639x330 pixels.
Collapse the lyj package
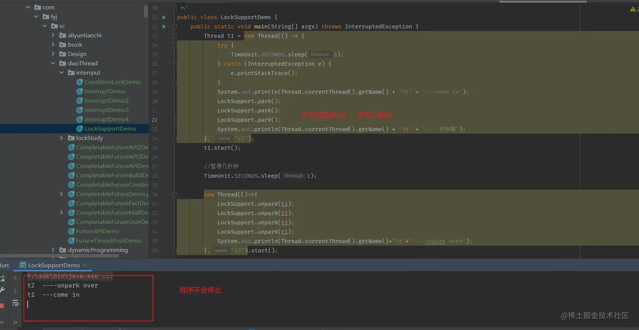[x=36, y=17]
